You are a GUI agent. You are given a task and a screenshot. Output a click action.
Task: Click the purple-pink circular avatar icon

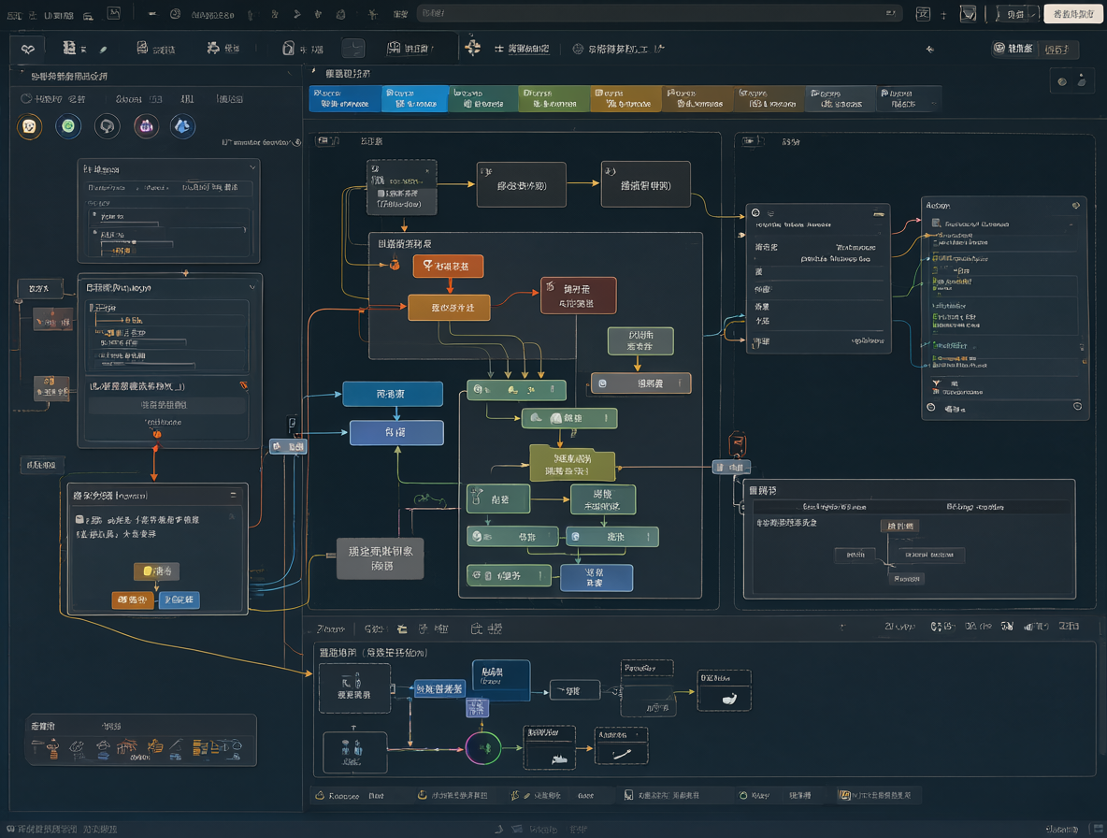tap(146, 126)
